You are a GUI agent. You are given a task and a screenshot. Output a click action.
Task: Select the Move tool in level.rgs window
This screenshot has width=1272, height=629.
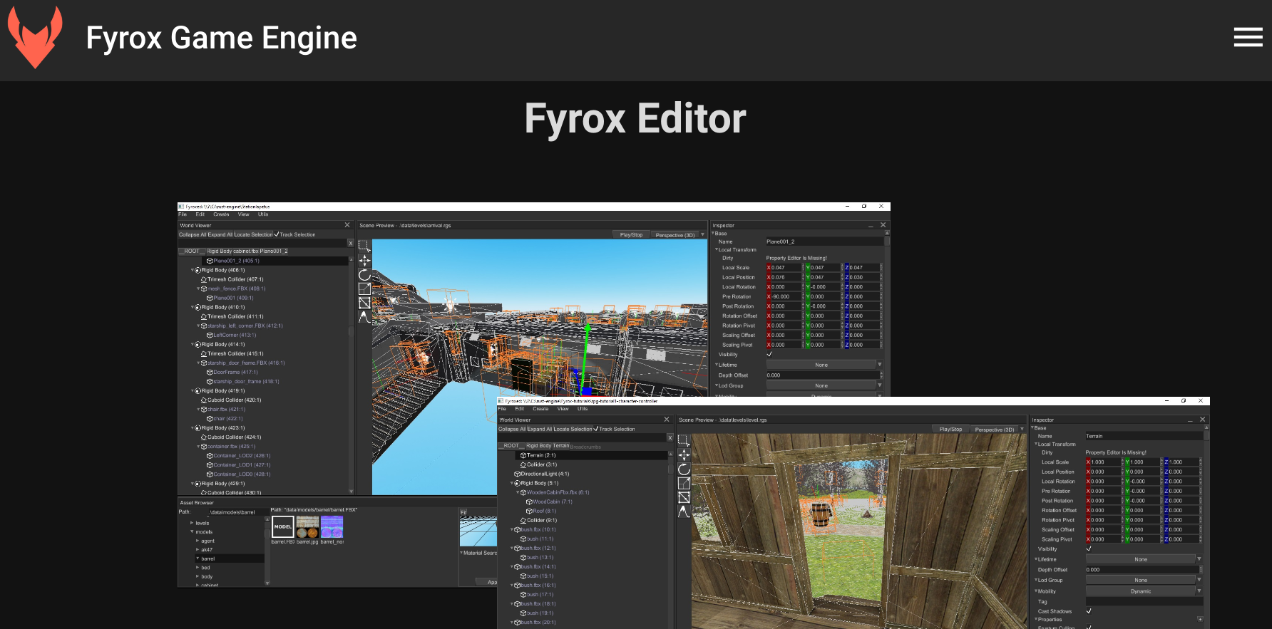point(684,455)
